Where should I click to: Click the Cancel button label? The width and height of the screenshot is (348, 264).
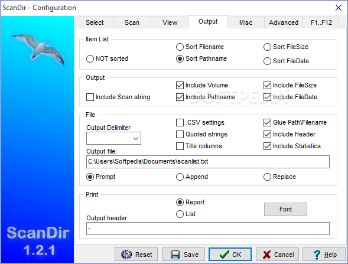(x=284, y=255)
